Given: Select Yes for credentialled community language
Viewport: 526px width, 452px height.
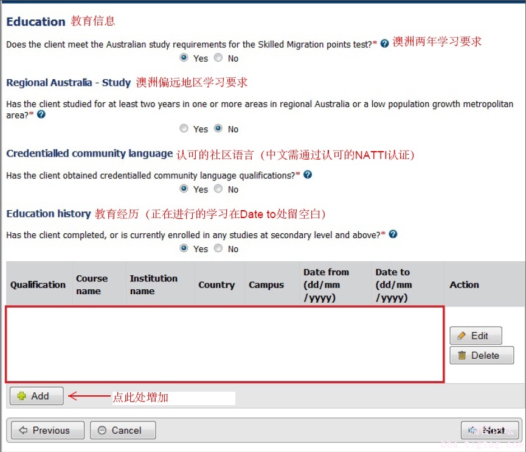Looking at the screenshot, I should [x=184, y=189].
